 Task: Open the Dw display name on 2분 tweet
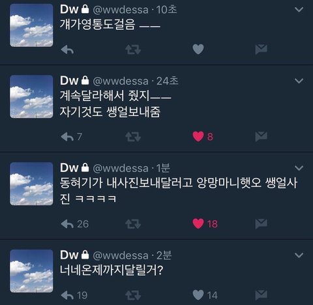[69, 255]
